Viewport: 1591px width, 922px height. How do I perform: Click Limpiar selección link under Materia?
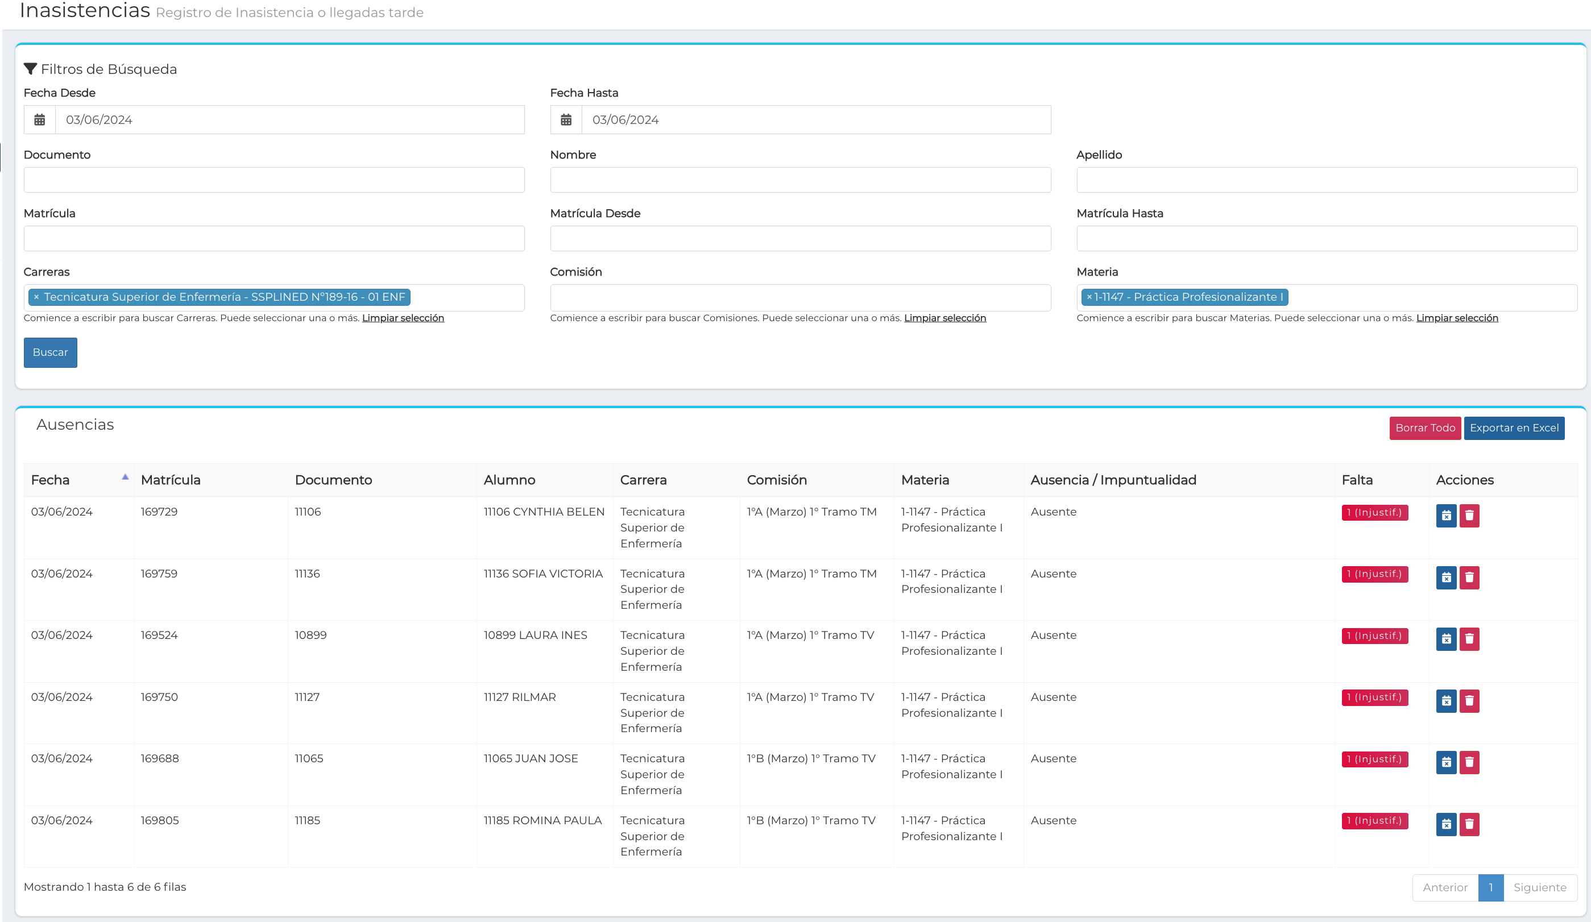coord(1457,318)
